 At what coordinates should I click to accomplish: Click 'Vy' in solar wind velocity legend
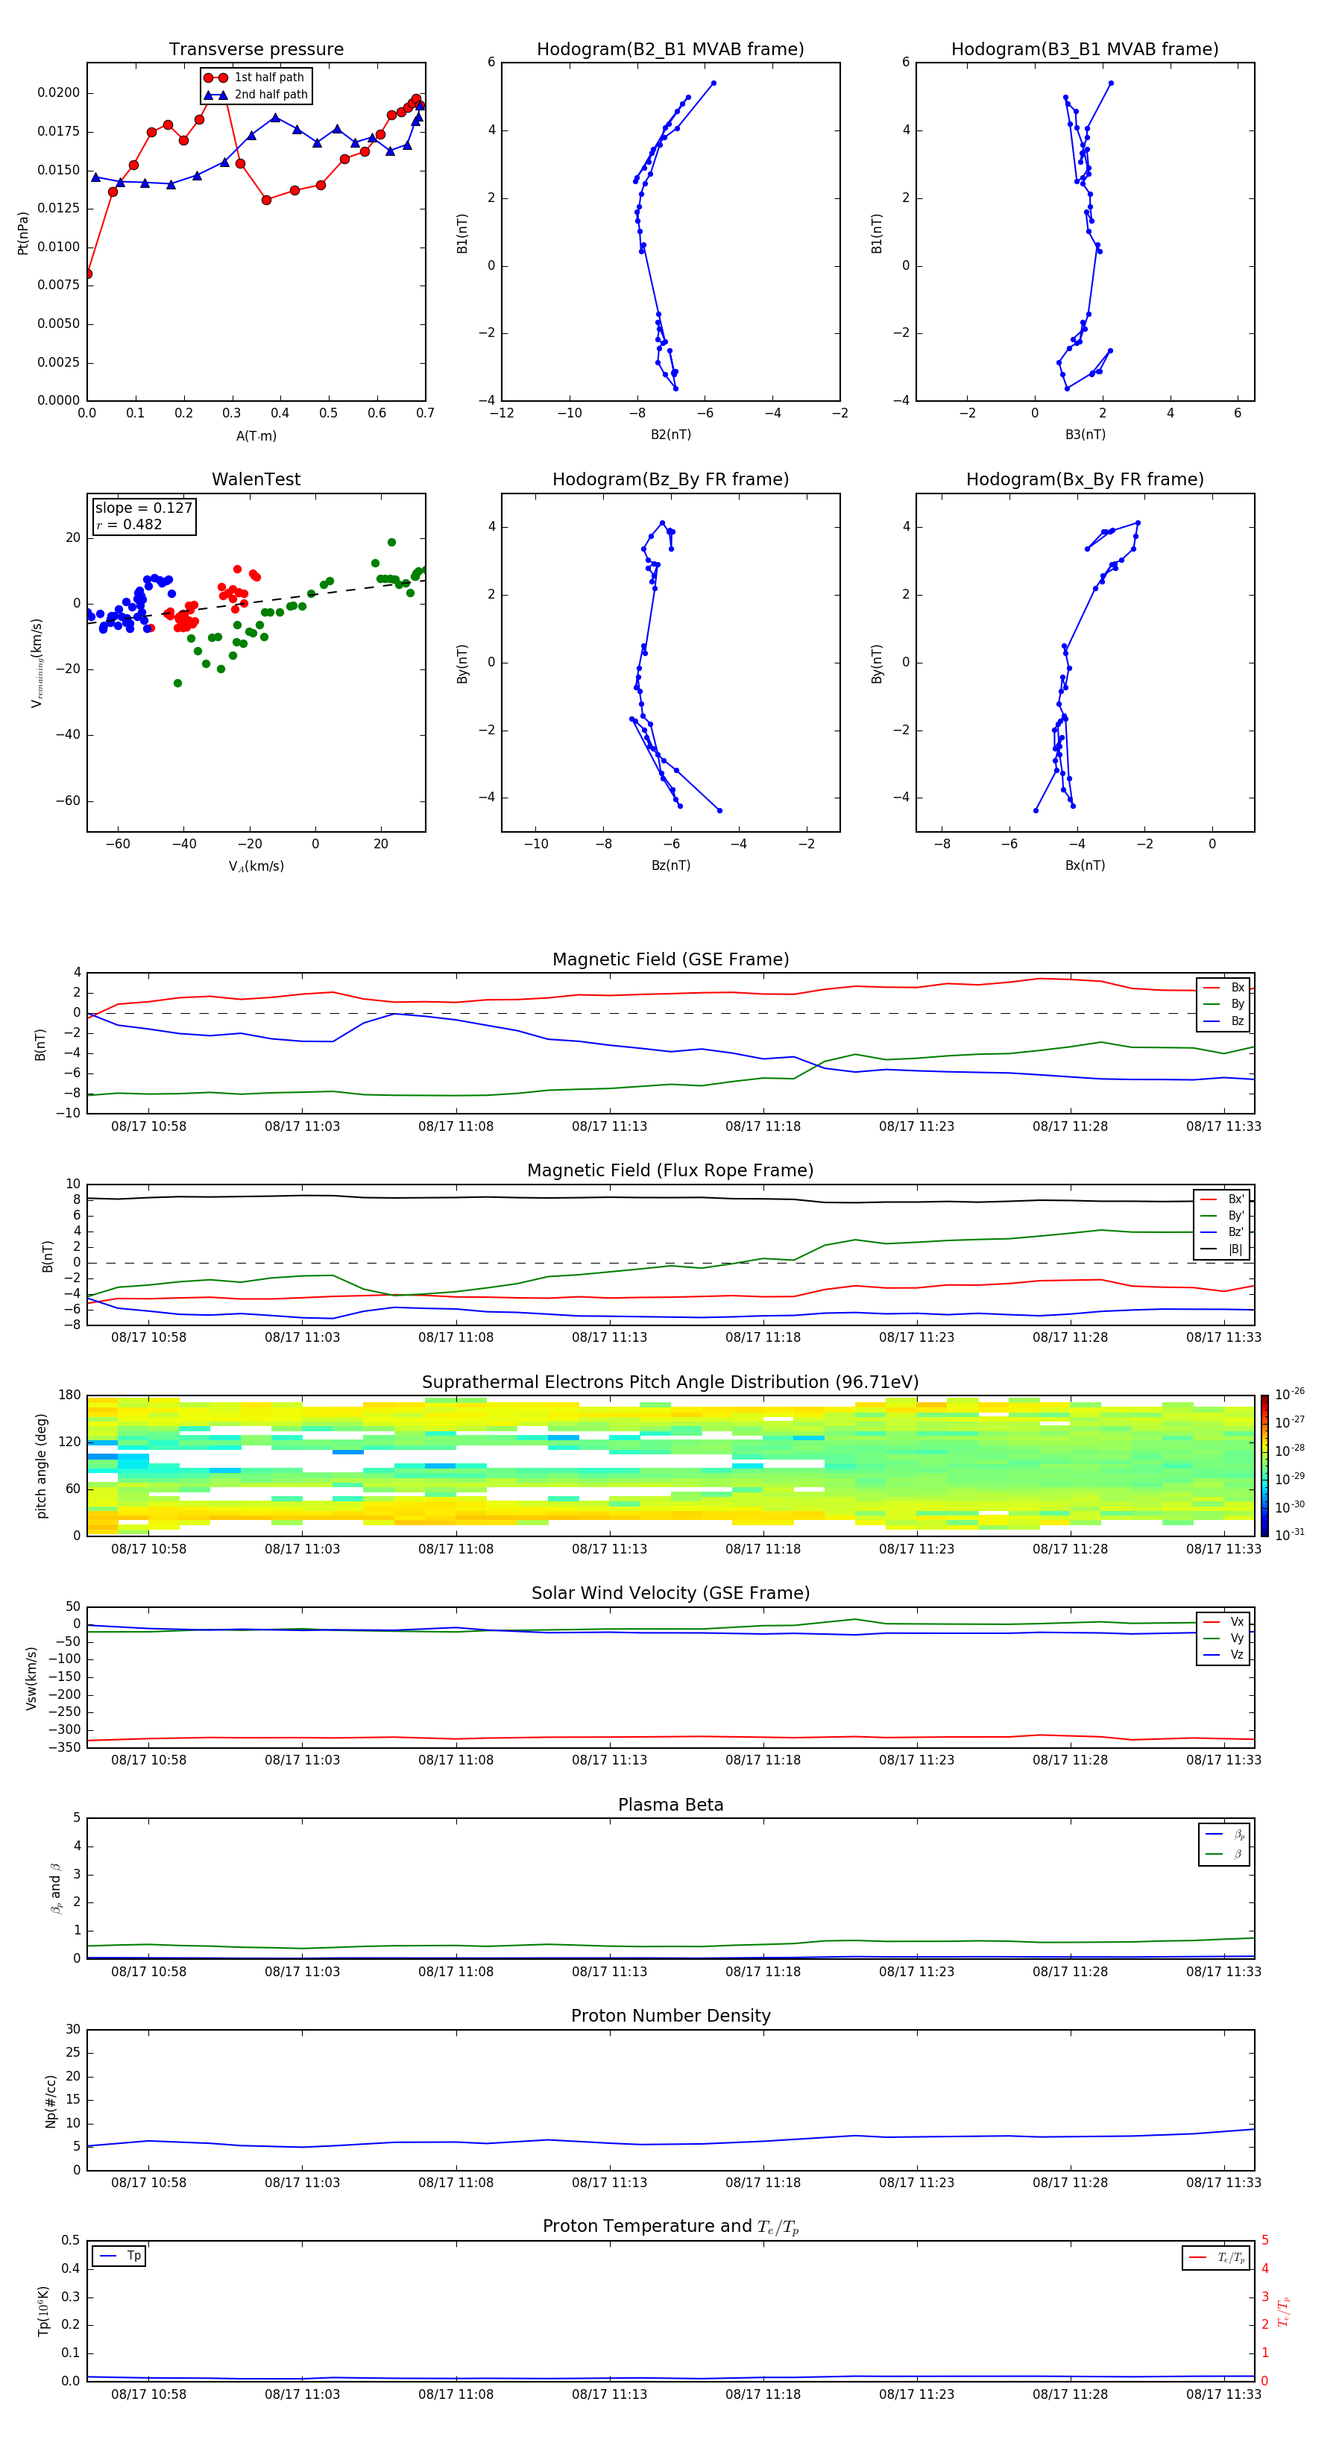pos(1223,1638)
